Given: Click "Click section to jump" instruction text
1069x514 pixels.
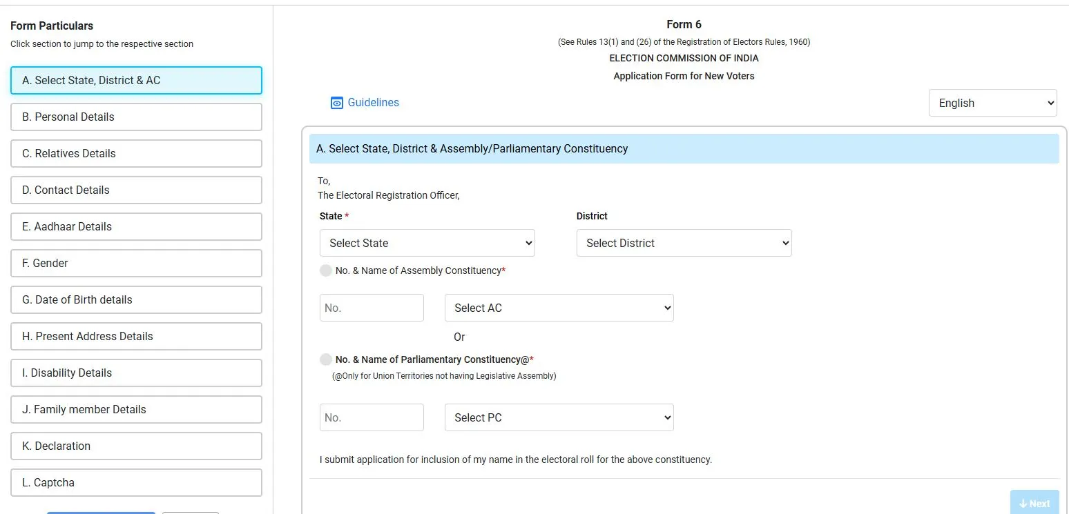Looking at the screenshot, I should [x=102, y=44].
